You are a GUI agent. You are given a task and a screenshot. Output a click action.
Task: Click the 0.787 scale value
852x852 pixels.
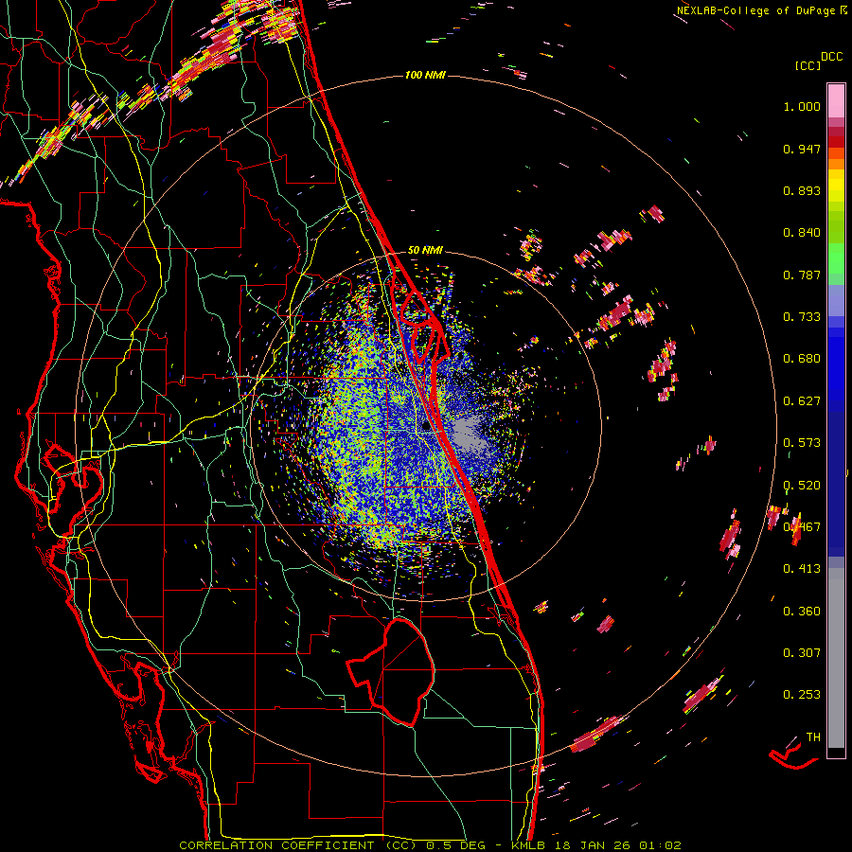click(x=802, y=275)
